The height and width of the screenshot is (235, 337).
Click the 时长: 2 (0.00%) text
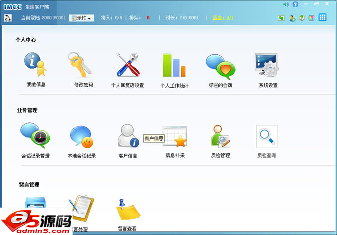coord(182,18)
